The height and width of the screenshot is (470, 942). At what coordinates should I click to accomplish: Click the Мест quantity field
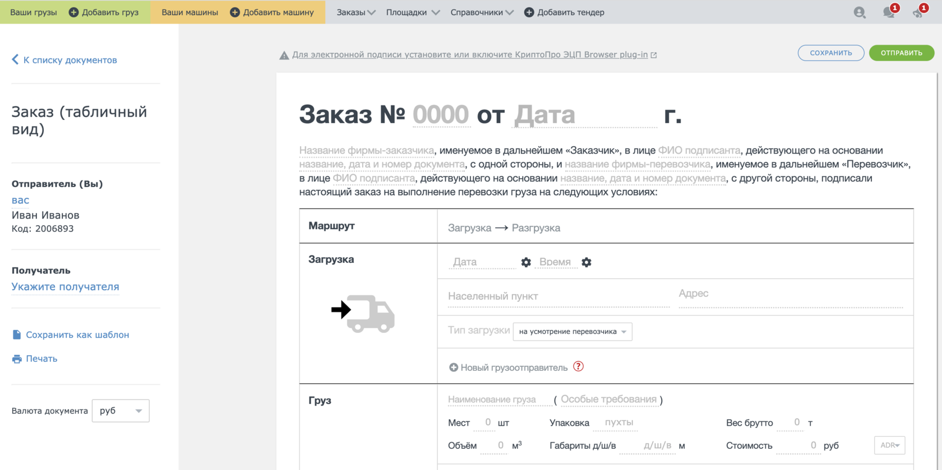(x=484, y=422)
